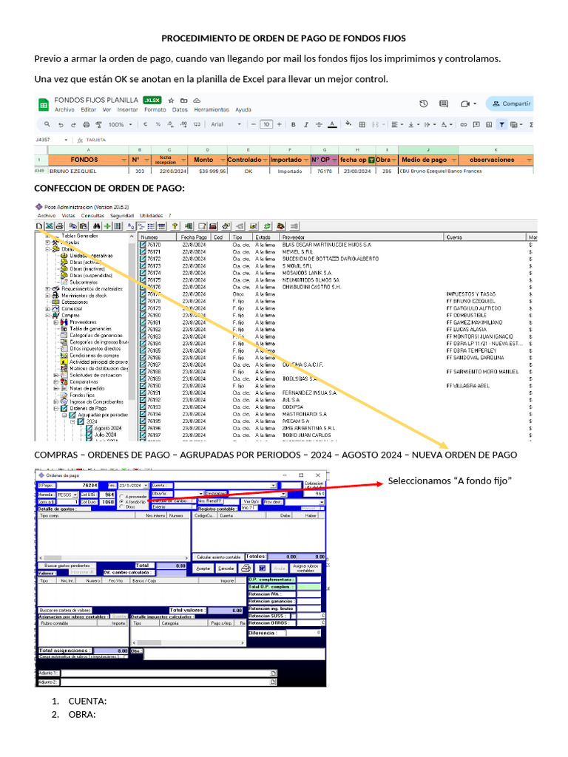Click the Aceptar button

coord(203,568)
